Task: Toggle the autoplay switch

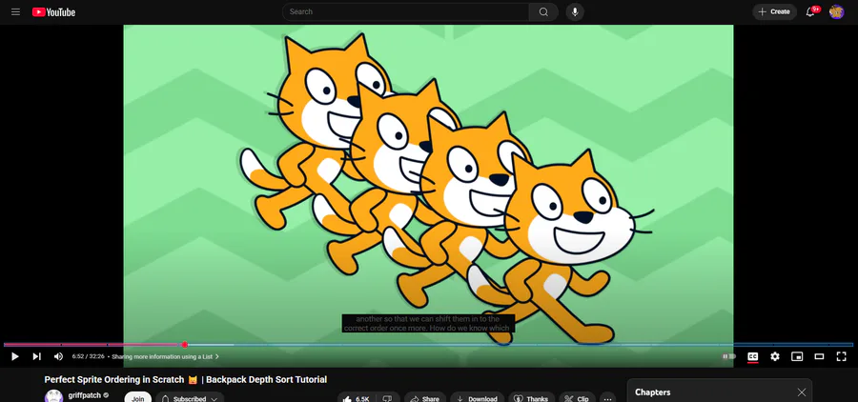Action: pyautogui.click(x=728, y=356)
